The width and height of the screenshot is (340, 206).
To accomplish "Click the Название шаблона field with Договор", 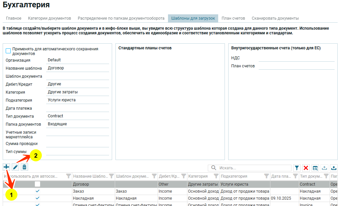I will tap(78, 68).
